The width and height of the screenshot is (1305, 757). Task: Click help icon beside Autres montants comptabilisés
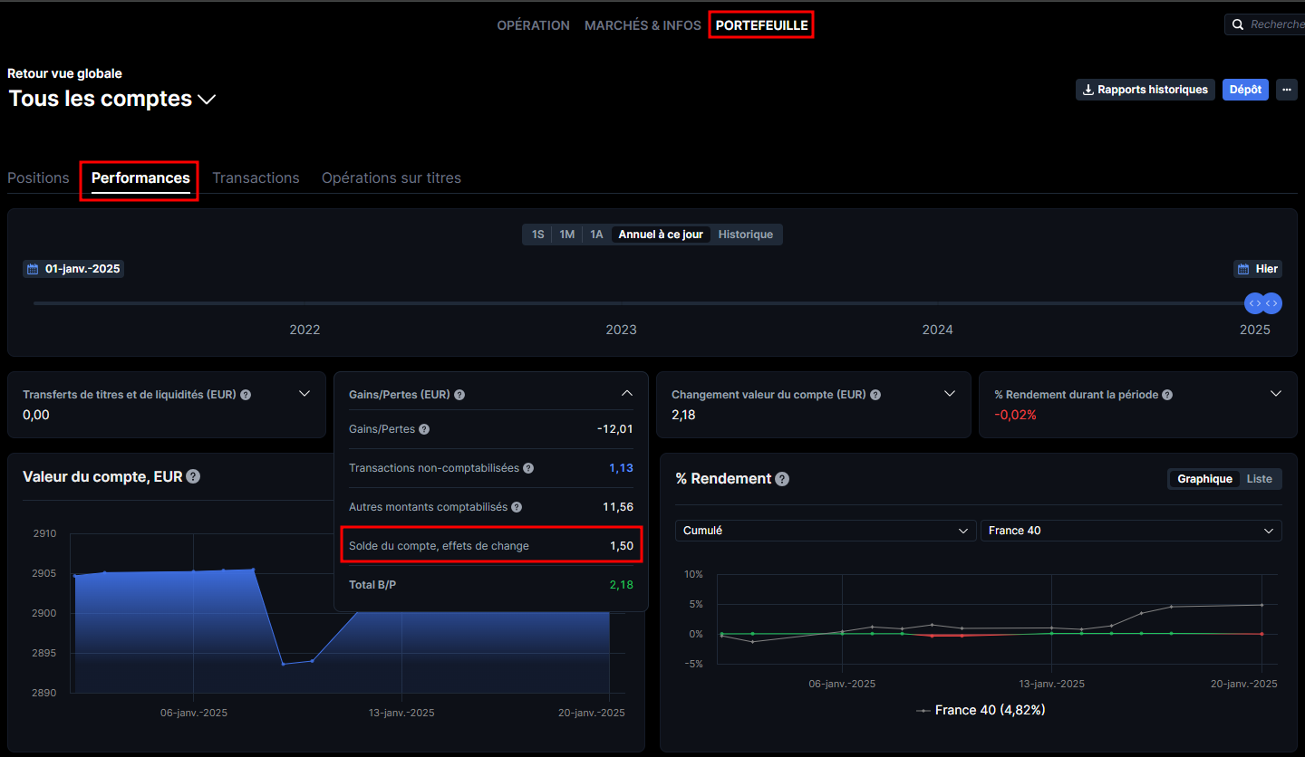(x=517, y=507)
